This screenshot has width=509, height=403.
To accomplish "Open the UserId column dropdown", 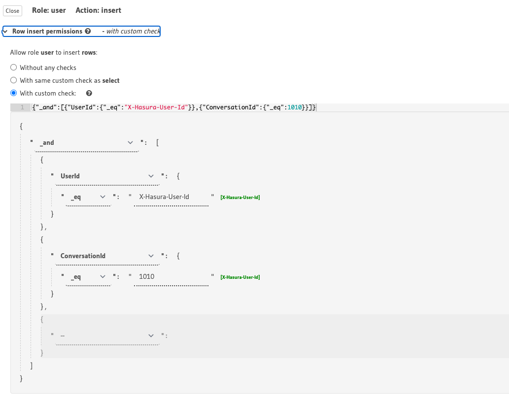I will [103, 176].
